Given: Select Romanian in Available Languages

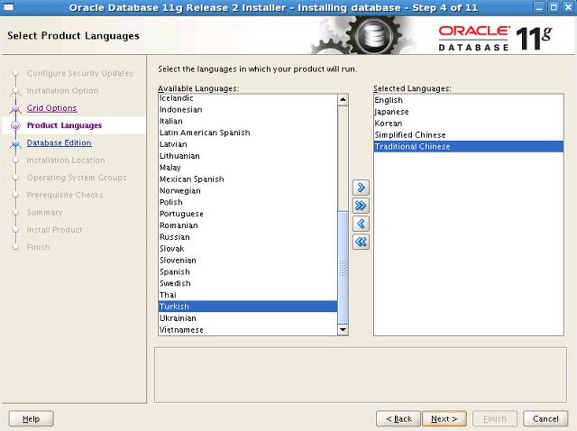Looking at the screenshot, I should click(x=248, y=225).
